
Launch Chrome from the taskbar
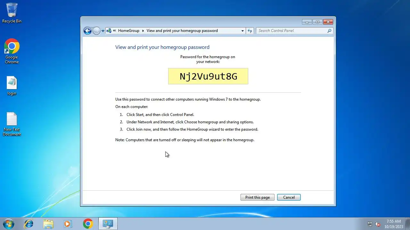(x=88, y=224)
